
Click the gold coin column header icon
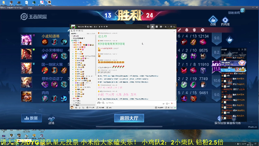click(203, 30)
